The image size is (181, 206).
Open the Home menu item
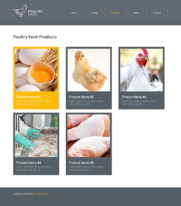73,13
